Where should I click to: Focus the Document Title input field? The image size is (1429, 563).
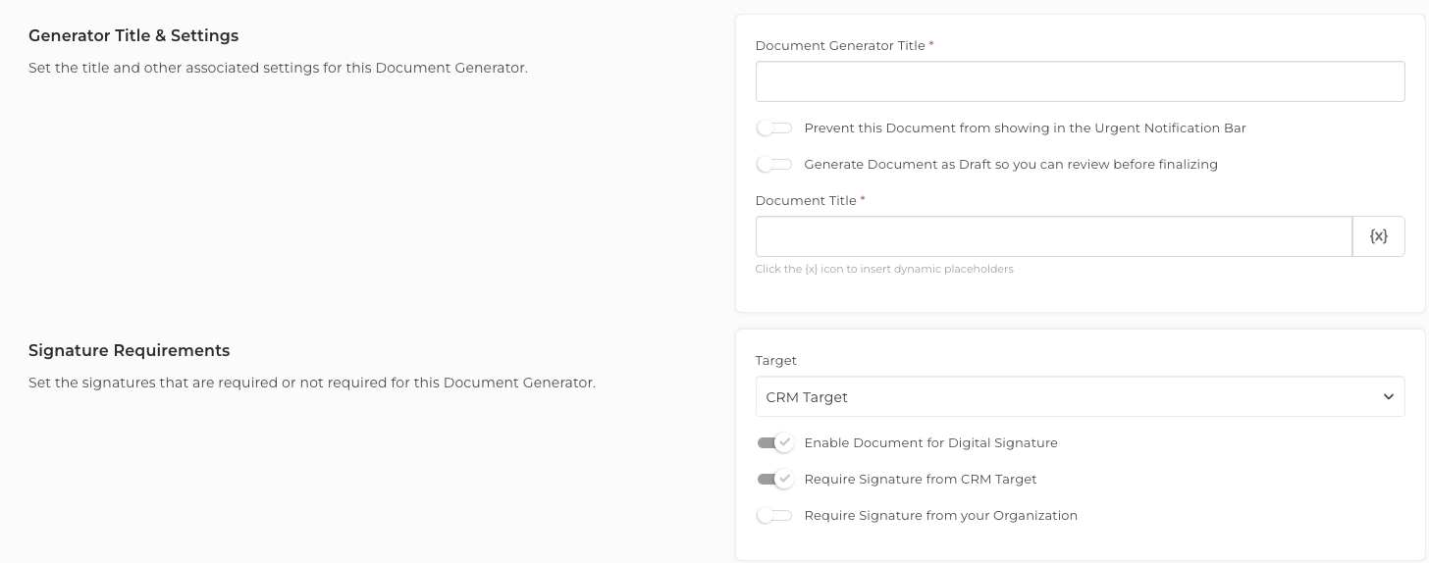(1054, 236)
